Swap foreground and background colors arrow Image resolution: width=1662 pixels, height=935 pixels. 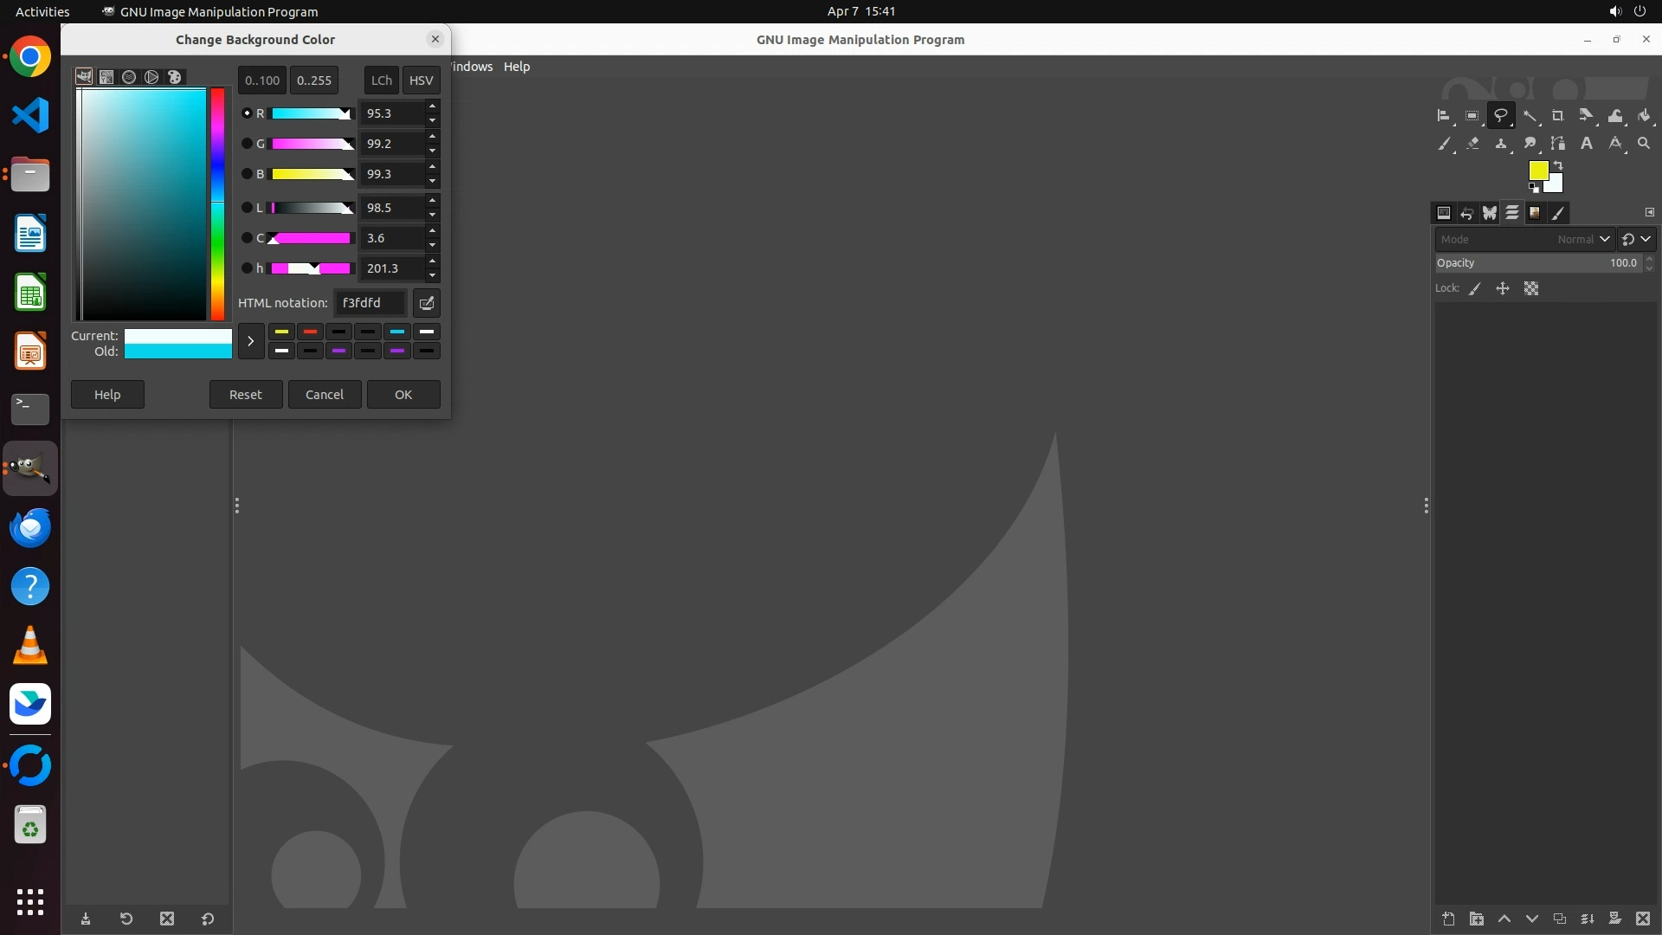pos(1558,165)
